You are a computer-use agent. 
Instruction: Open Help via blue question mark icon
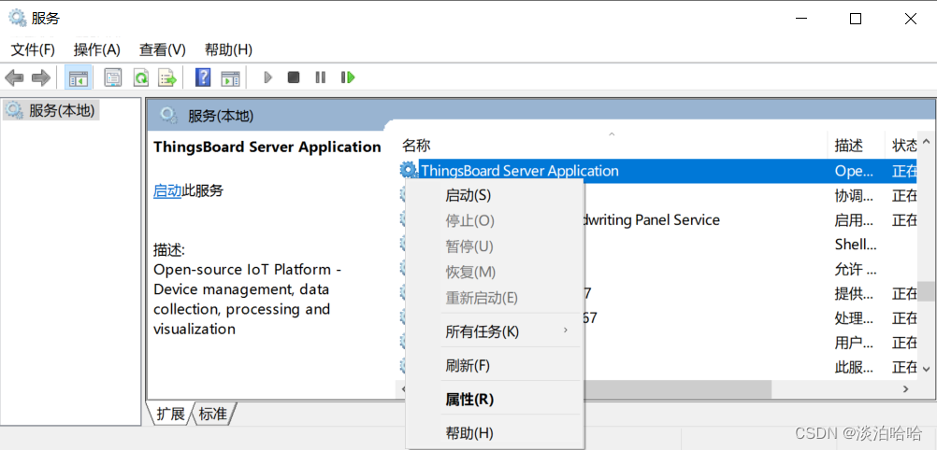click(203, 77)
